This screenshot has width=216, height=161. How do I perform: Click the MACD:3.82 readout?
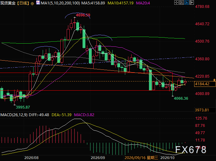pyautogui.click(x=84, y=115)
